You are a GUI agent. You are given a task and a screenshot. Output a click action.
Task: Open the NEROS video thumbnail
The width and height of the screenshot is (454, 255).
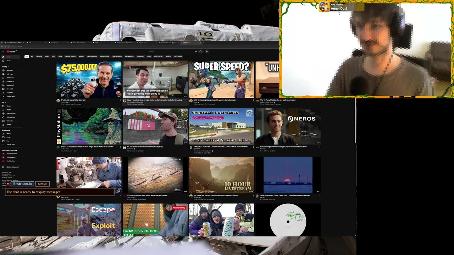[288, 126]
